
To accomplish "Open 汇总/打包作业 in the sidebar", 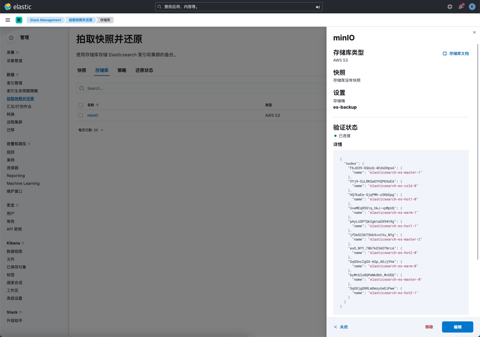I will coord(19,106).
